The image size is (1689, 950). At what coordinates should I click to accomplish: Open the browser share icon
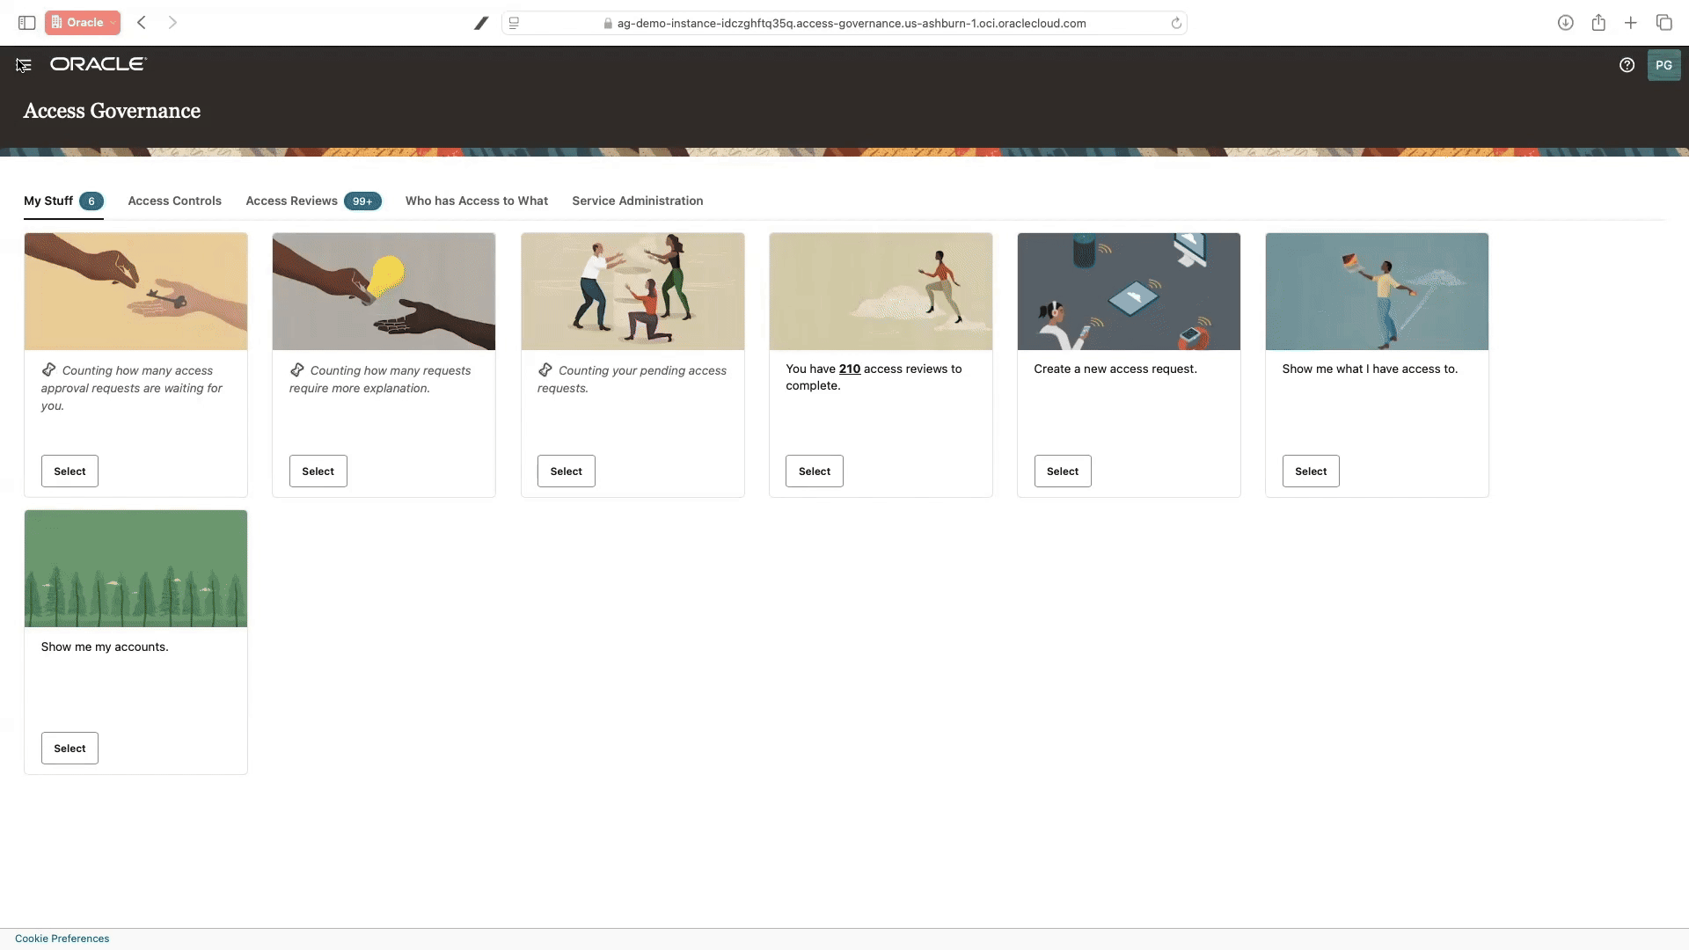[1598, 22]
